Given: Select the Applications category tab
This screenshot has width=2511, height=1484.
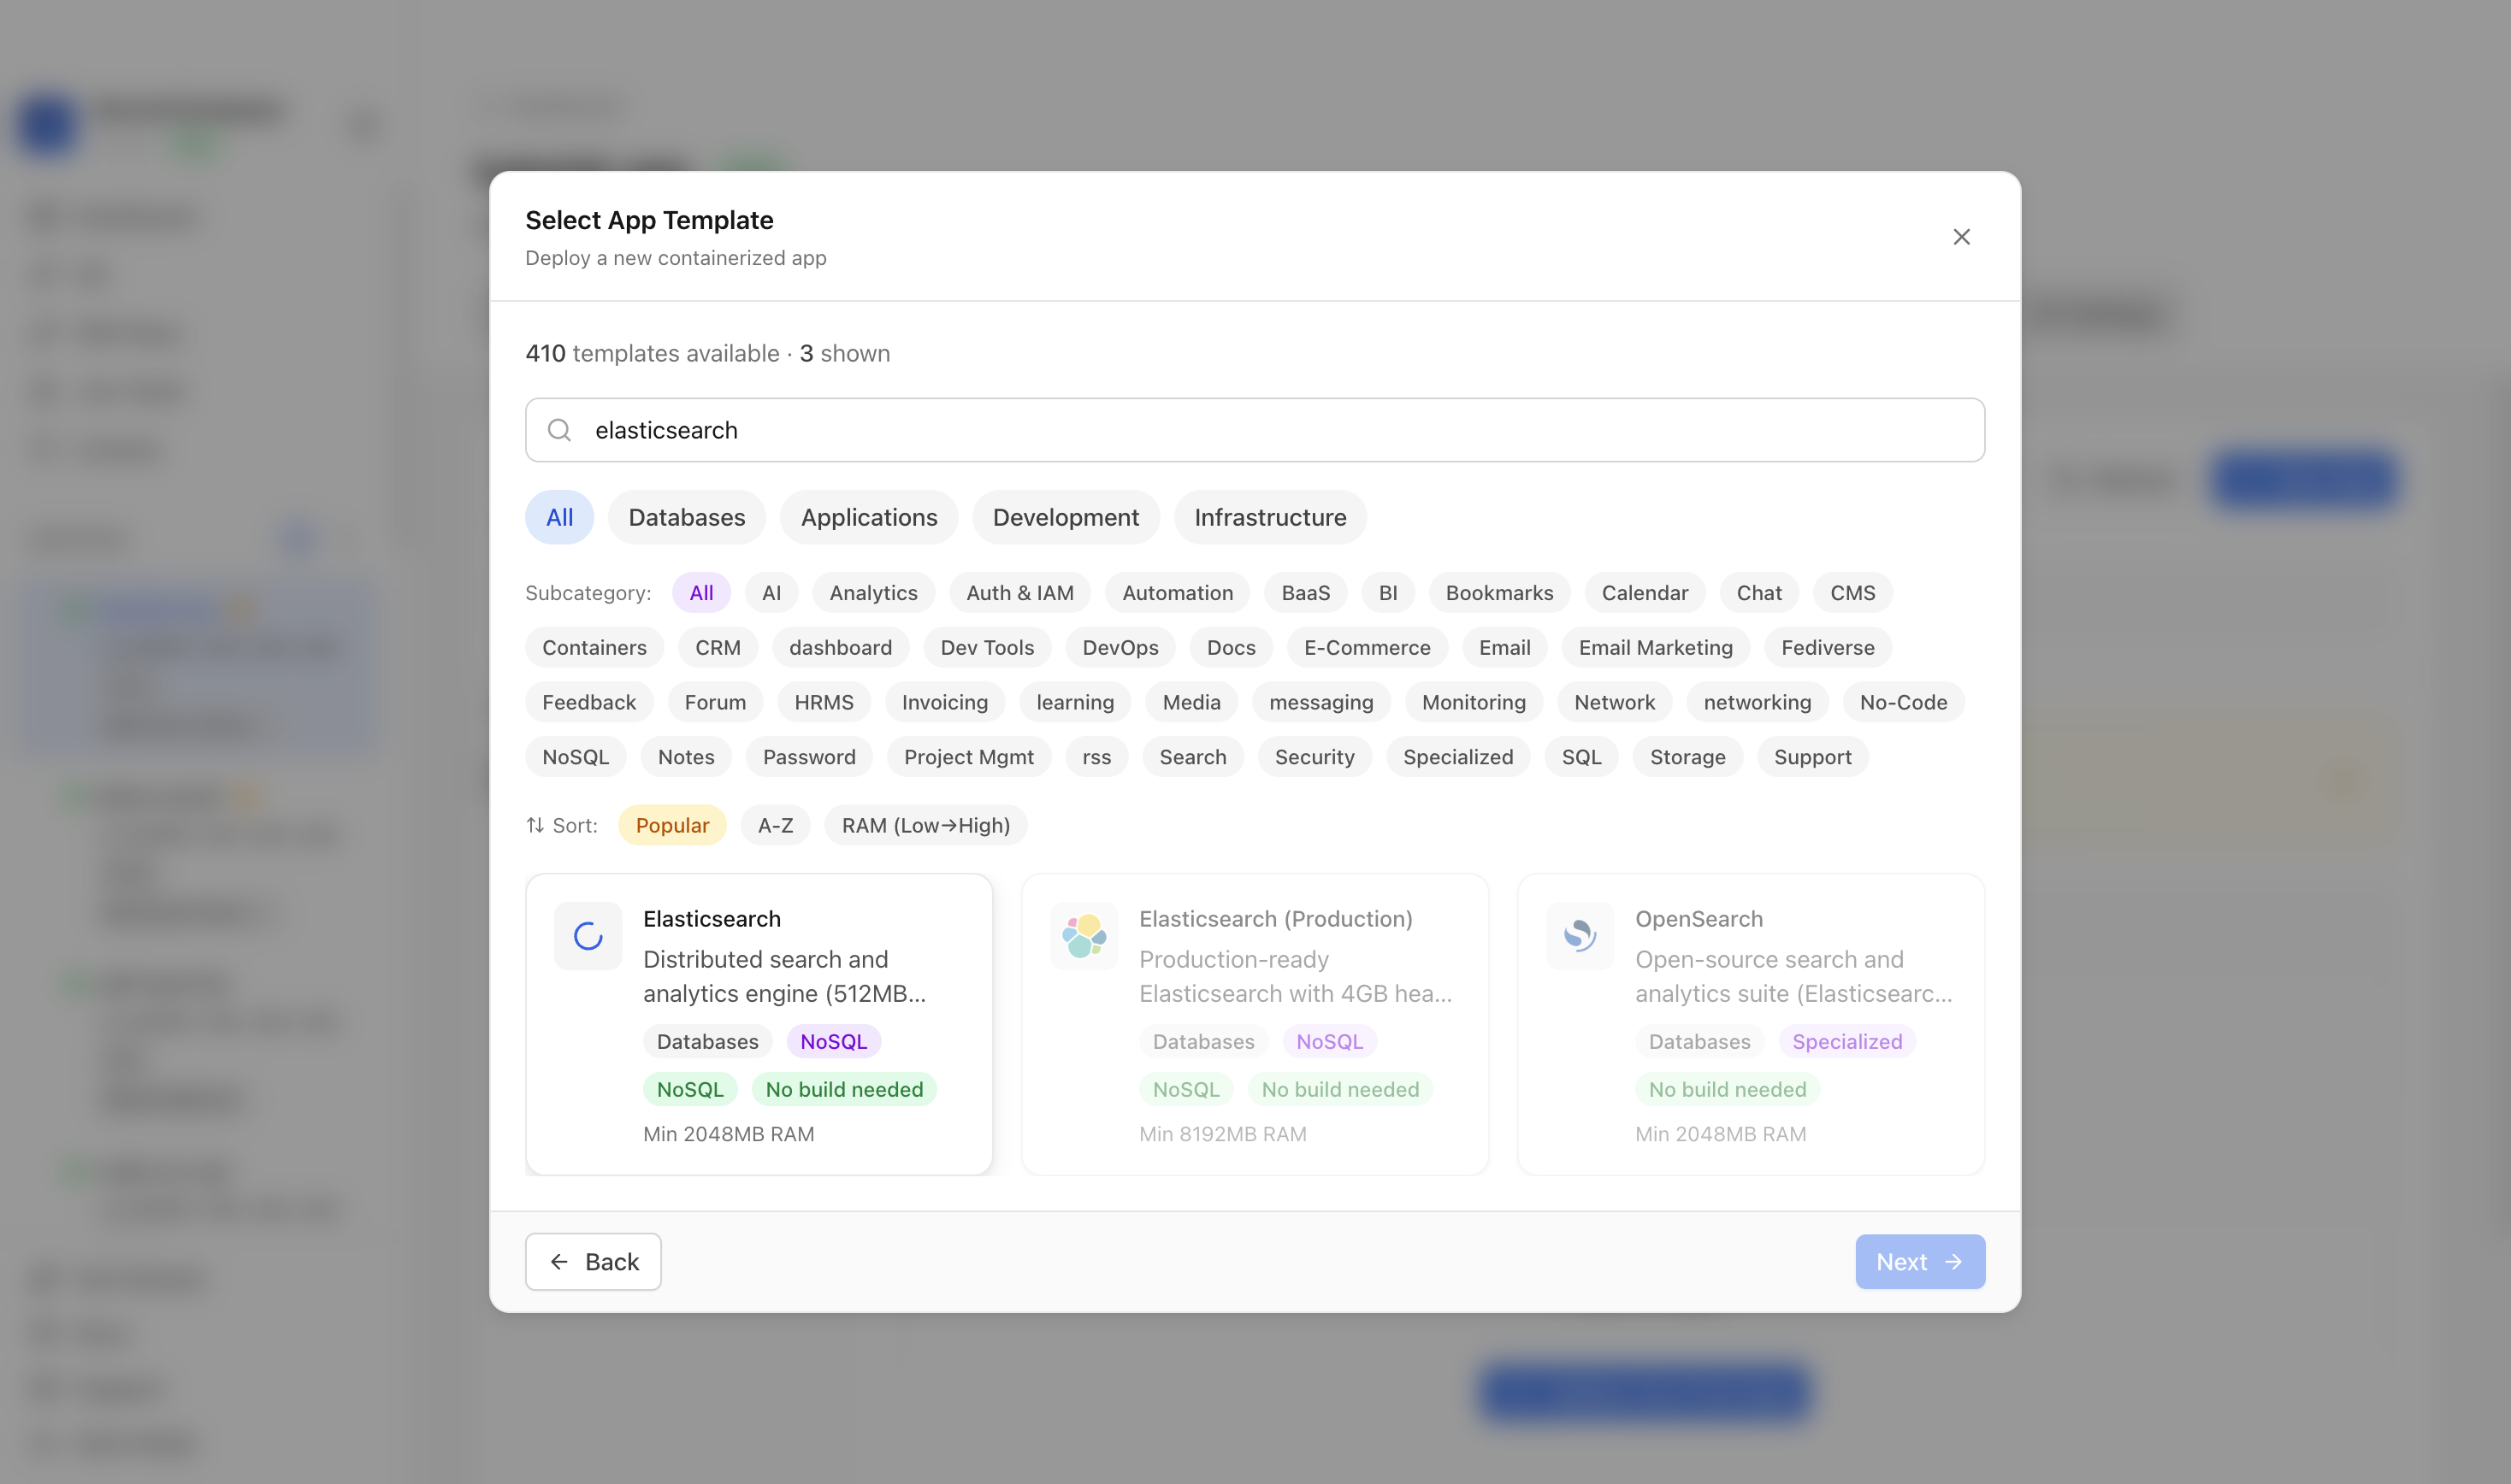Looking at the screenshot, I should point(868,517).
